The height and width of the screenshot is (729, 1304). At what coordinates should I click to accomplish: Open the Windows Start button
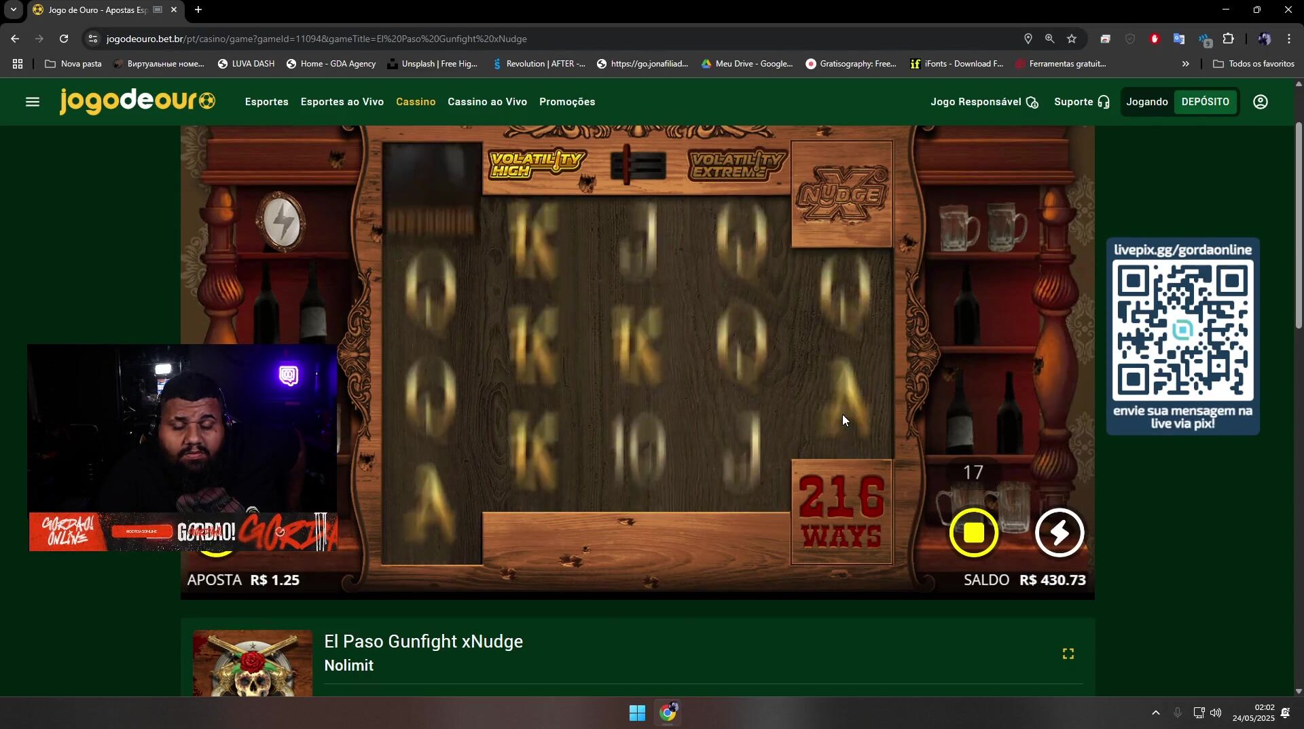(637, 713)
